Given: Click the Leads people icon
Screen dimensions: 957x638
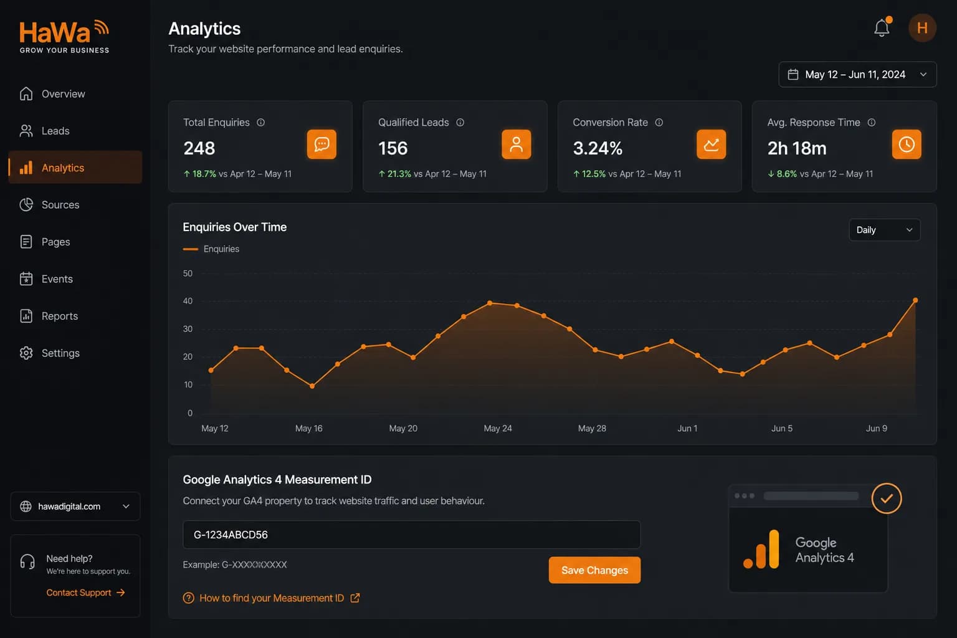Looking at the screenshot, I should [26, 131].
